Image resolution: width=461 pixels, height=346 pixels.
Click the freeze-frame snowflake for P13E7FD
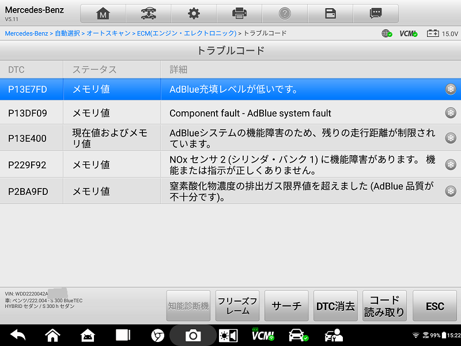451,89
